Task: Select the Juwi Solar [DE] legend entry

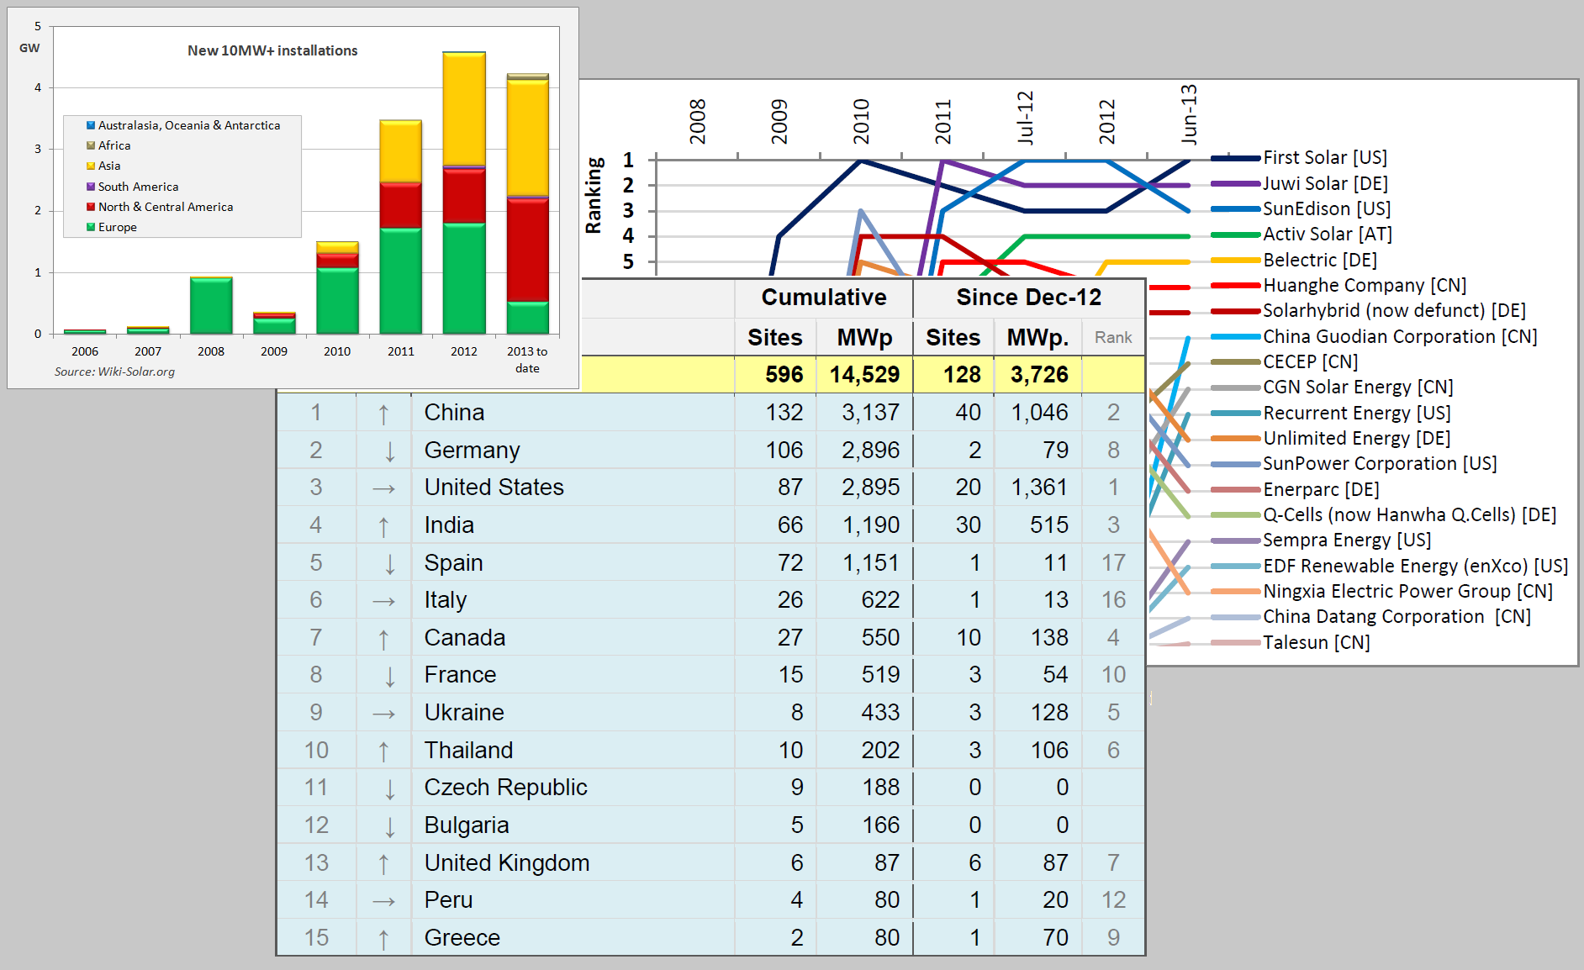Action: (1324, 183)
